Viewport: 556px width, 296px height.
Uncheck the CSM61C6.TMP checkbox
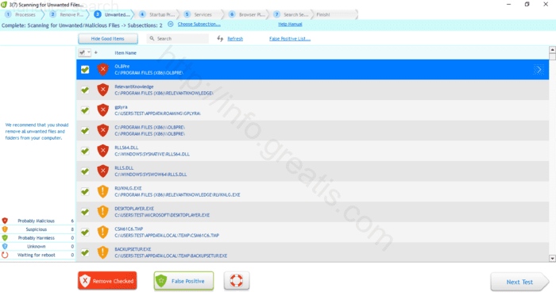(85, 233)
